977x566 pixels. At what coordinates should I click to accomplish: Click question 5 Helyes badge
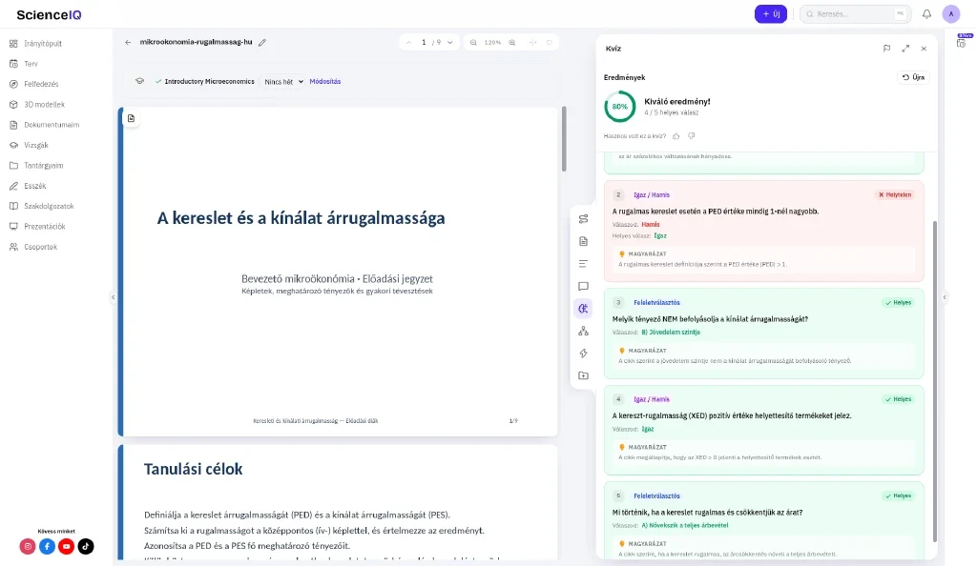click(899, 495)
